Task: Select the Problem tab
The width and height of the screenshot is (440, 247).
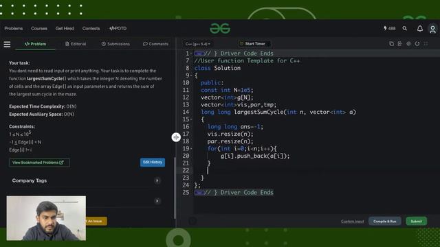Action: pyautogui.click(x=35, y=44)
